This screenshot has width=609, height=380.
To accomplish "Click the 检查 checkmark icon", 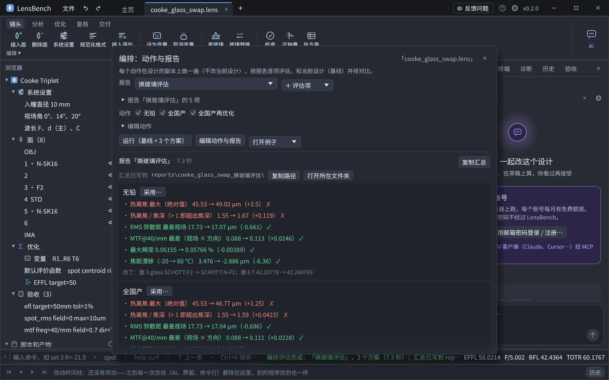I will coord(270,36).
